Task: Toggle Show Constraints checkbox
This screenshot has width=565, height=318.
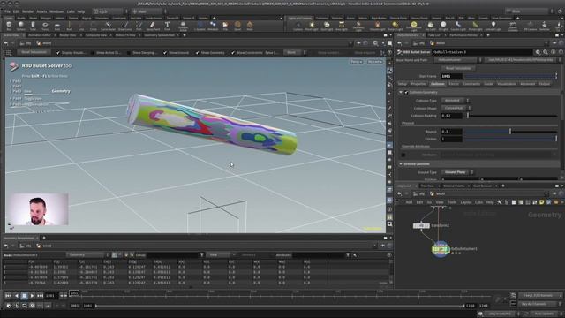Action: (x=233, y=53)
